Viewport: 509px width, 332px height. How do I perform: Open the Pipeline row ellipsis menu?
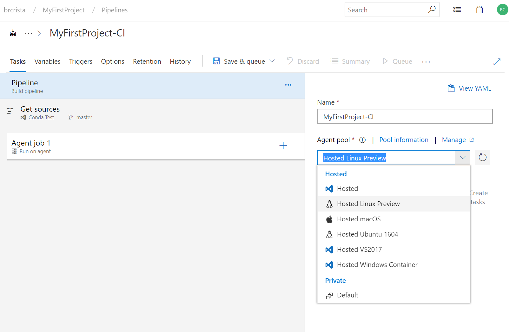[x=288, y=85]
